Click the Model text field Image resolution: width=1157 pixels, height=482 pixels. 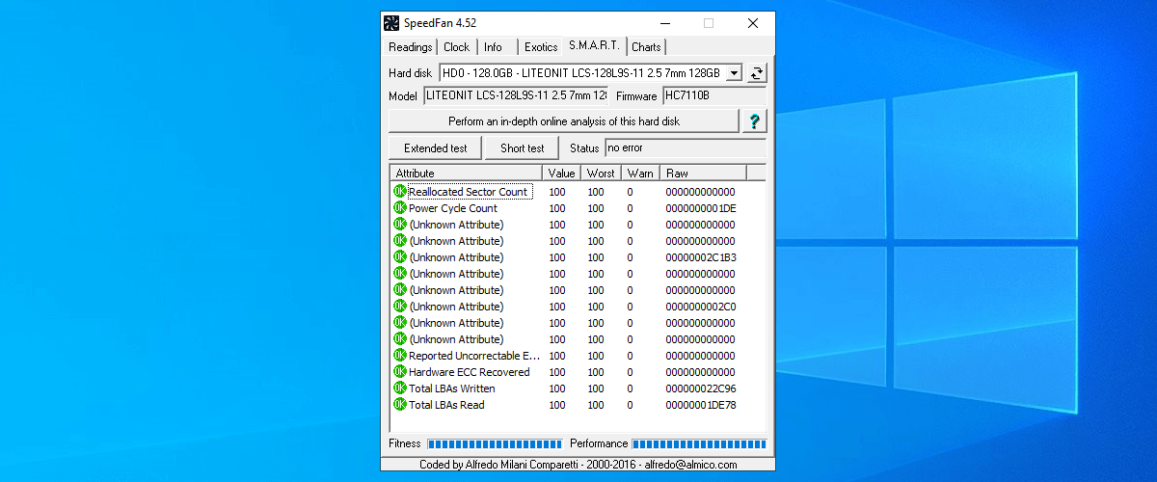coord(516,95)
